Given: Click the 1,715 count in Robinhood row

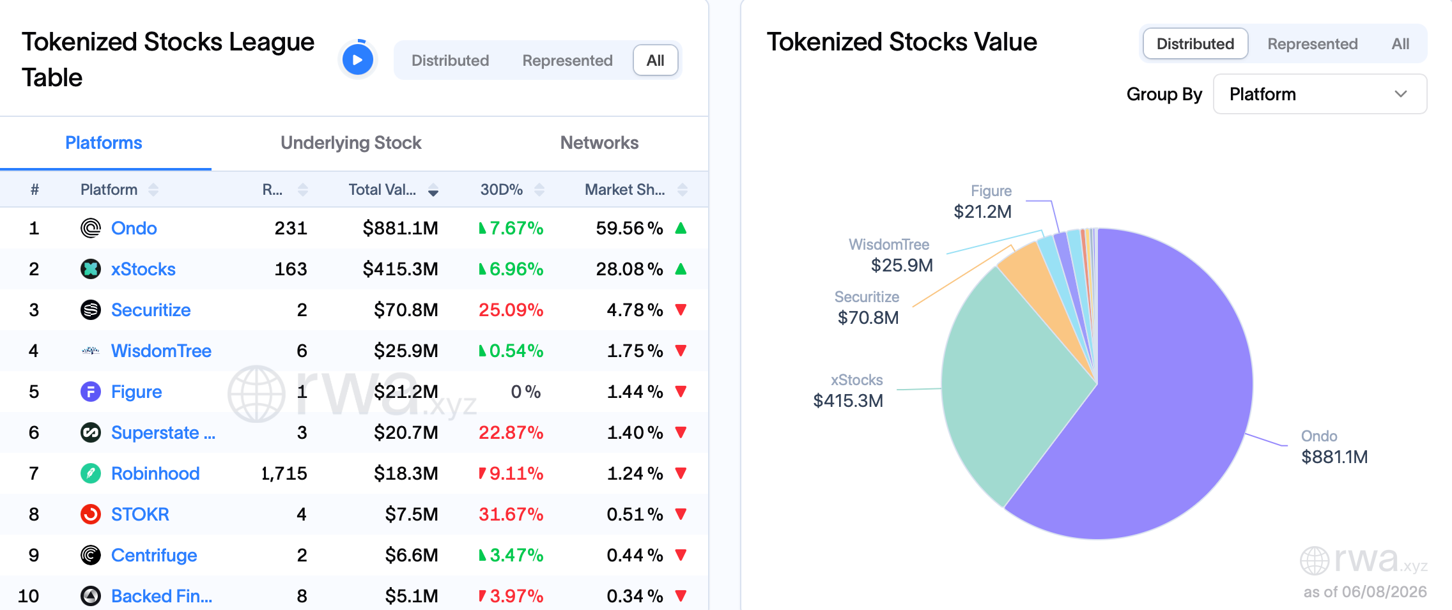Looking at the screenshot, I should pos(284,473).
